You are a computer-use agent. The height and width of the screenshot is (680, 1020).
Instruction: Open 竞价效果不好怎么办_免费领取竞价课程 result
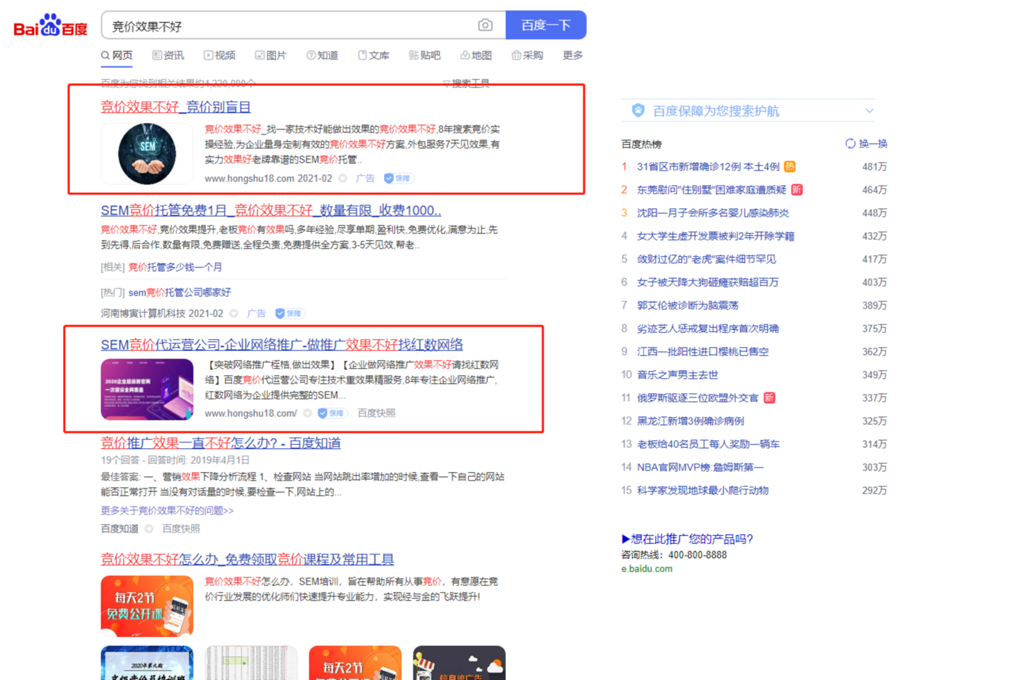click(x=247, y=559)
